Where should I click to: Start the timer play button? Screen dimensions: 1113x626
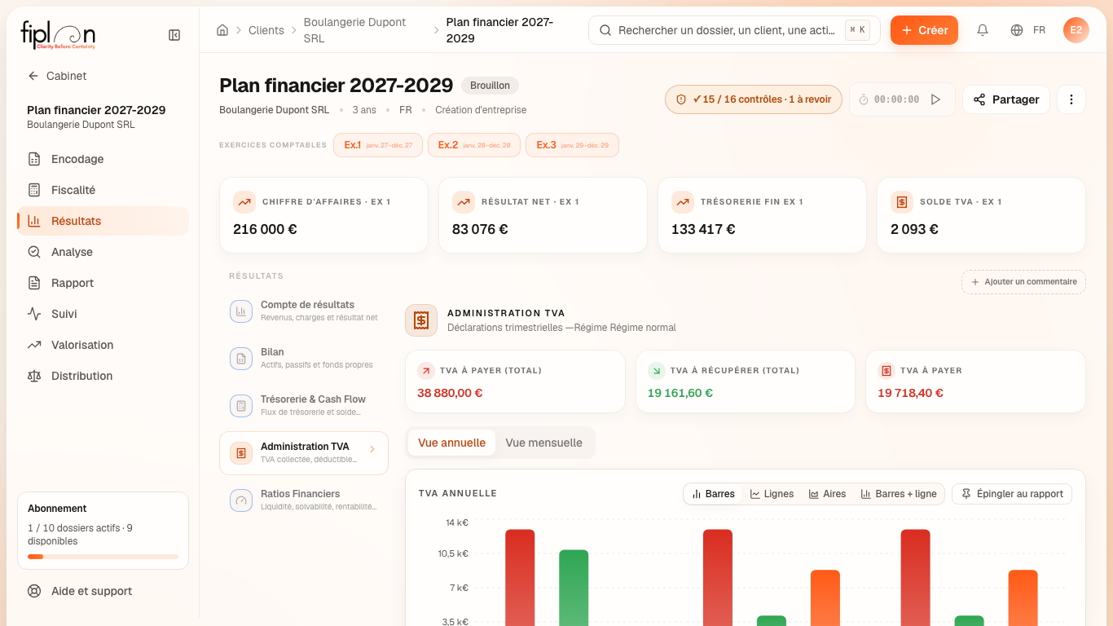[x=935, y=99]
